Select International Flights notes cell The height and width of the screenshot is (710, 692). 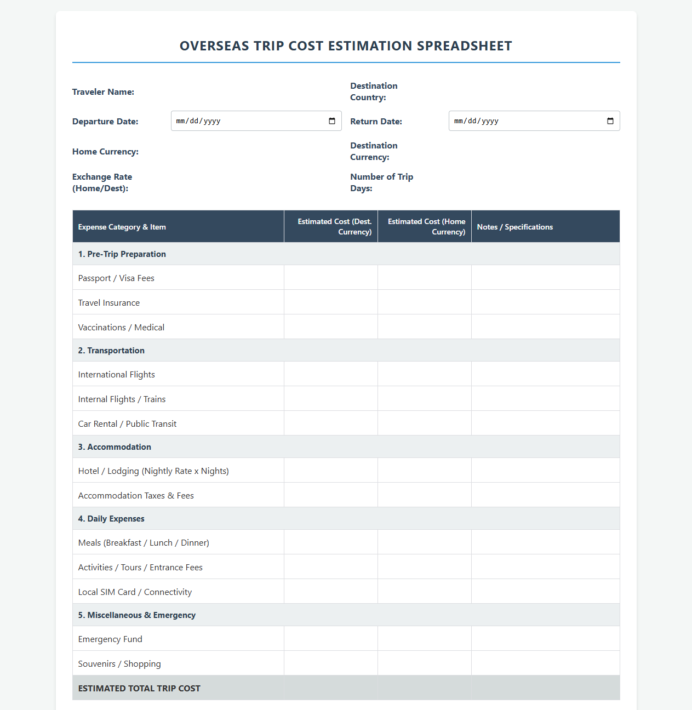click(546, 374)
